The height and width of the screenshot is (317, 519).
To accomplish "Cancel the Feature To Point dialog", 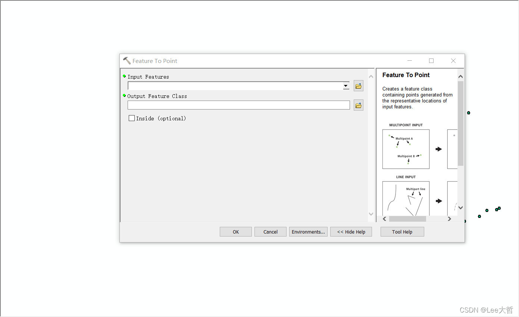I will click(x=271, y=232).
